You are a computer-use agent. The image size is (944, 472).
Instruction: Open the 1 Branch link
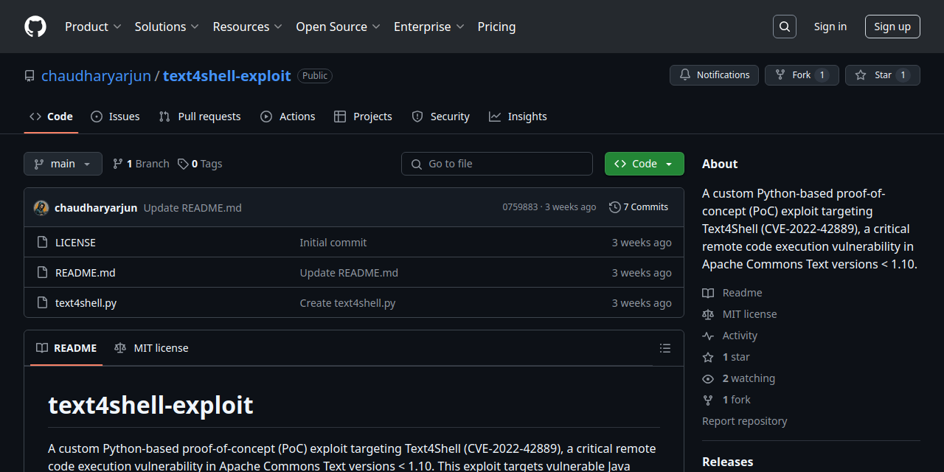(141, 164)
